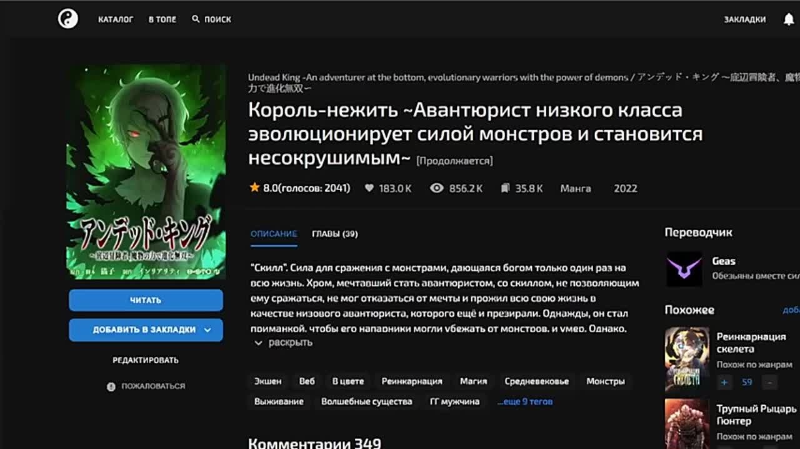
Task: Open В ТОПЕ from the top menu
Action: (x=162, y=19)
